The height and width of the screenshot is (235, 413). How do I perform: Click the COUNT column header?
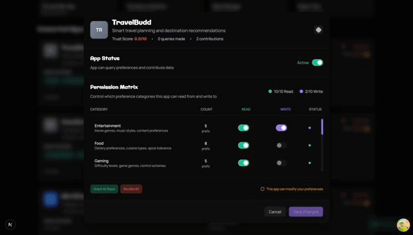point(206,109)
